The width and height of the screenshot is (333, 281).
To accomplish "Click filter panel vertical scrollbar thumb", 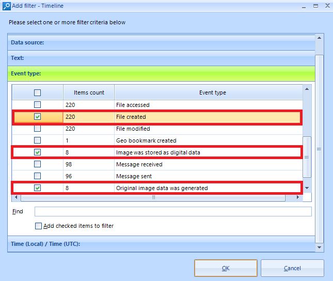I will click(319, 149).
